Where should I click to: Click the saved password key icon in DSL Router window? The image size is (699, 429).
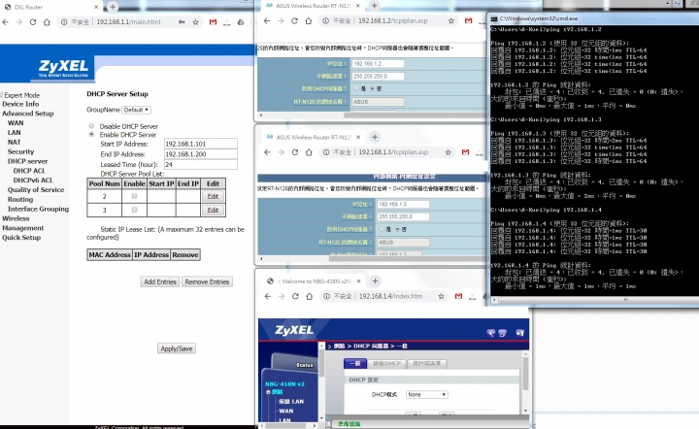tap(182, 21)
